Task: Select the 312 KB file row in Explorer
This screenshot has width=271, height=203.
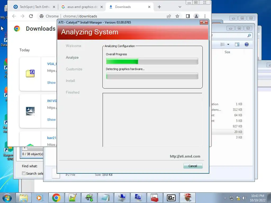Action: [227, 110]
